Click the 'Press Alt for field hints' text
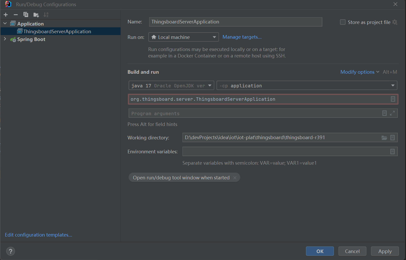Viewport: 406px width, 260px height. coord(152,124)
